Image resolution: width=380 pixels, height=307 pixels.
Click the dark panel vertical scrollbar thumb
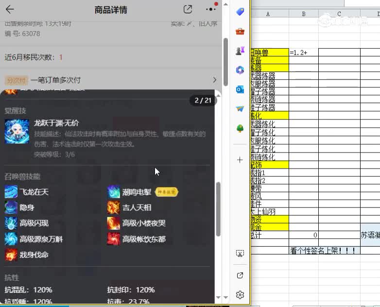[218, 209]
